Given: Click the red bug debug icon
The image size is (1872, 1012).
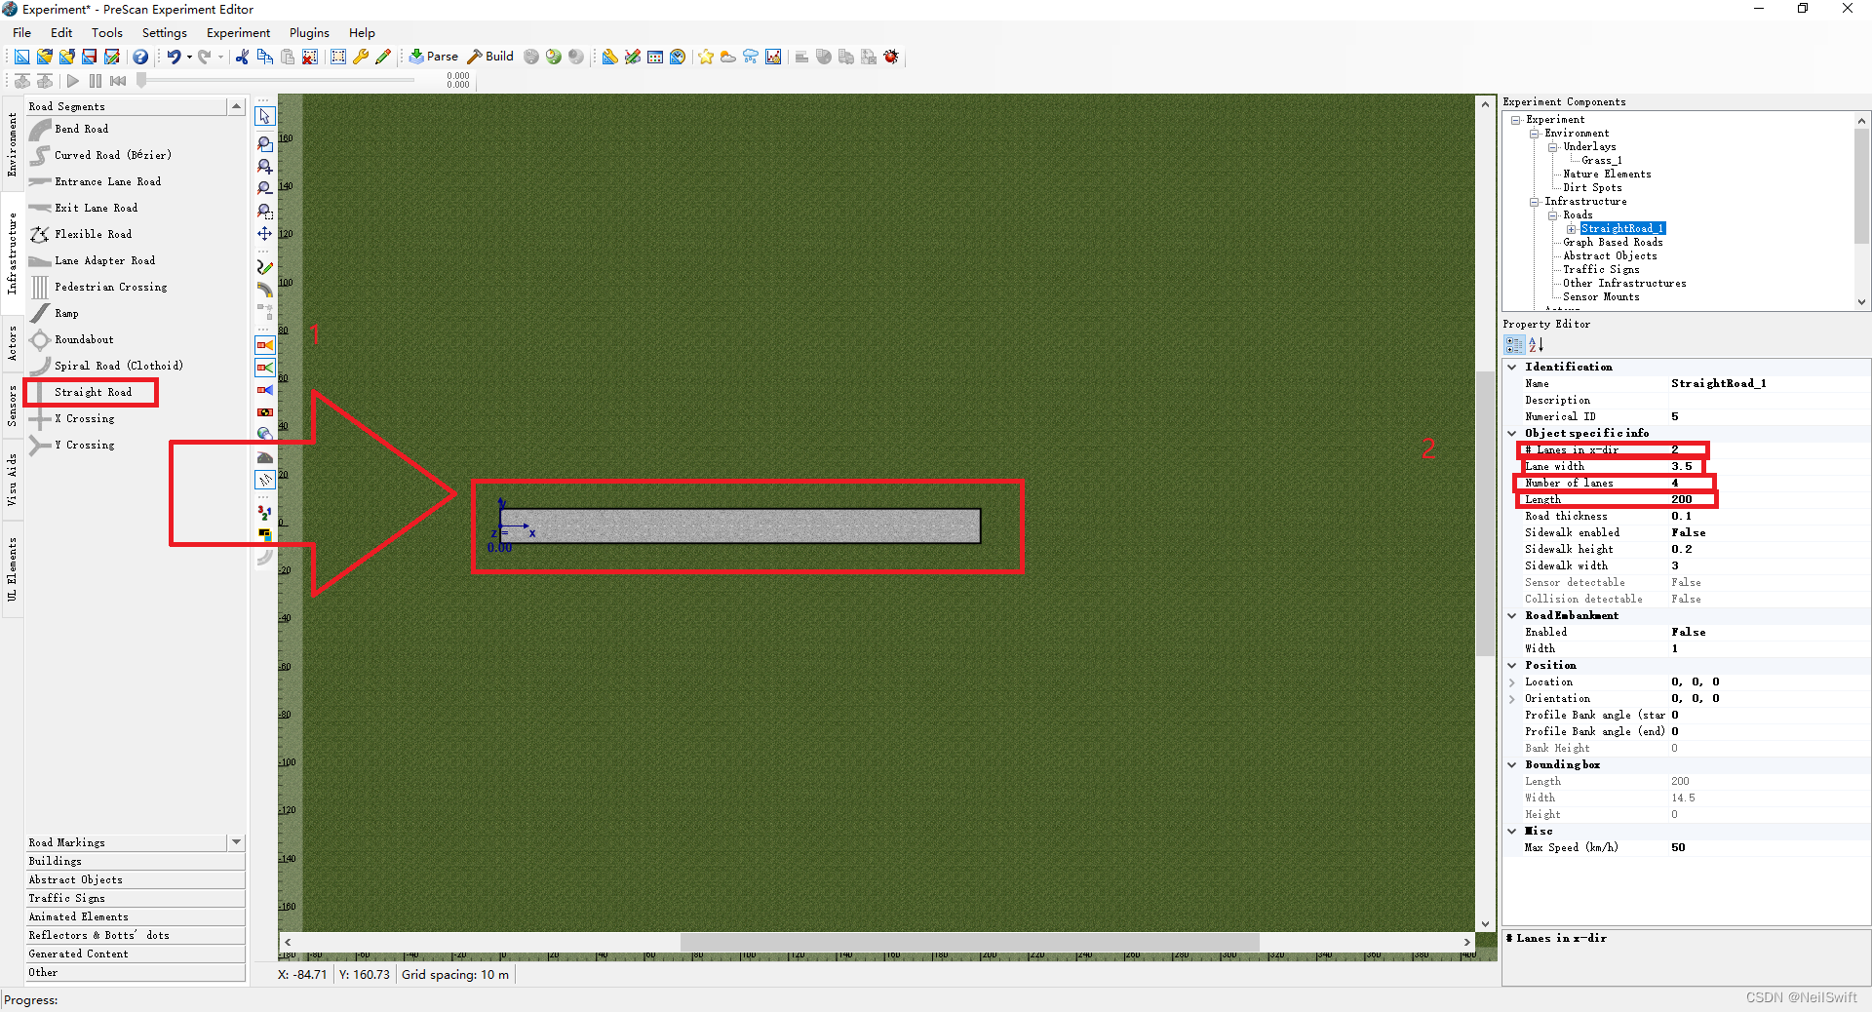Looking at the screenshot, I should click(x=891, y=57).
